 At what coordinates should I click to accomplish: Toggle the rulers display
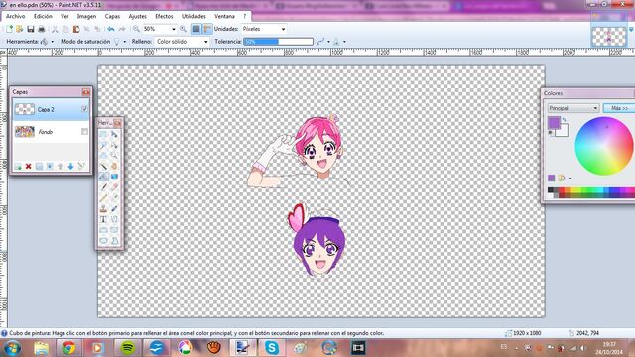coord(207,29)
